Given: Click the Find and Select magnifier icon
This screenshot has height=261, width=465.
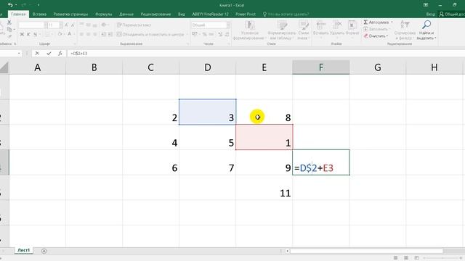Looking at the screenshot, I should click(426, 25).
